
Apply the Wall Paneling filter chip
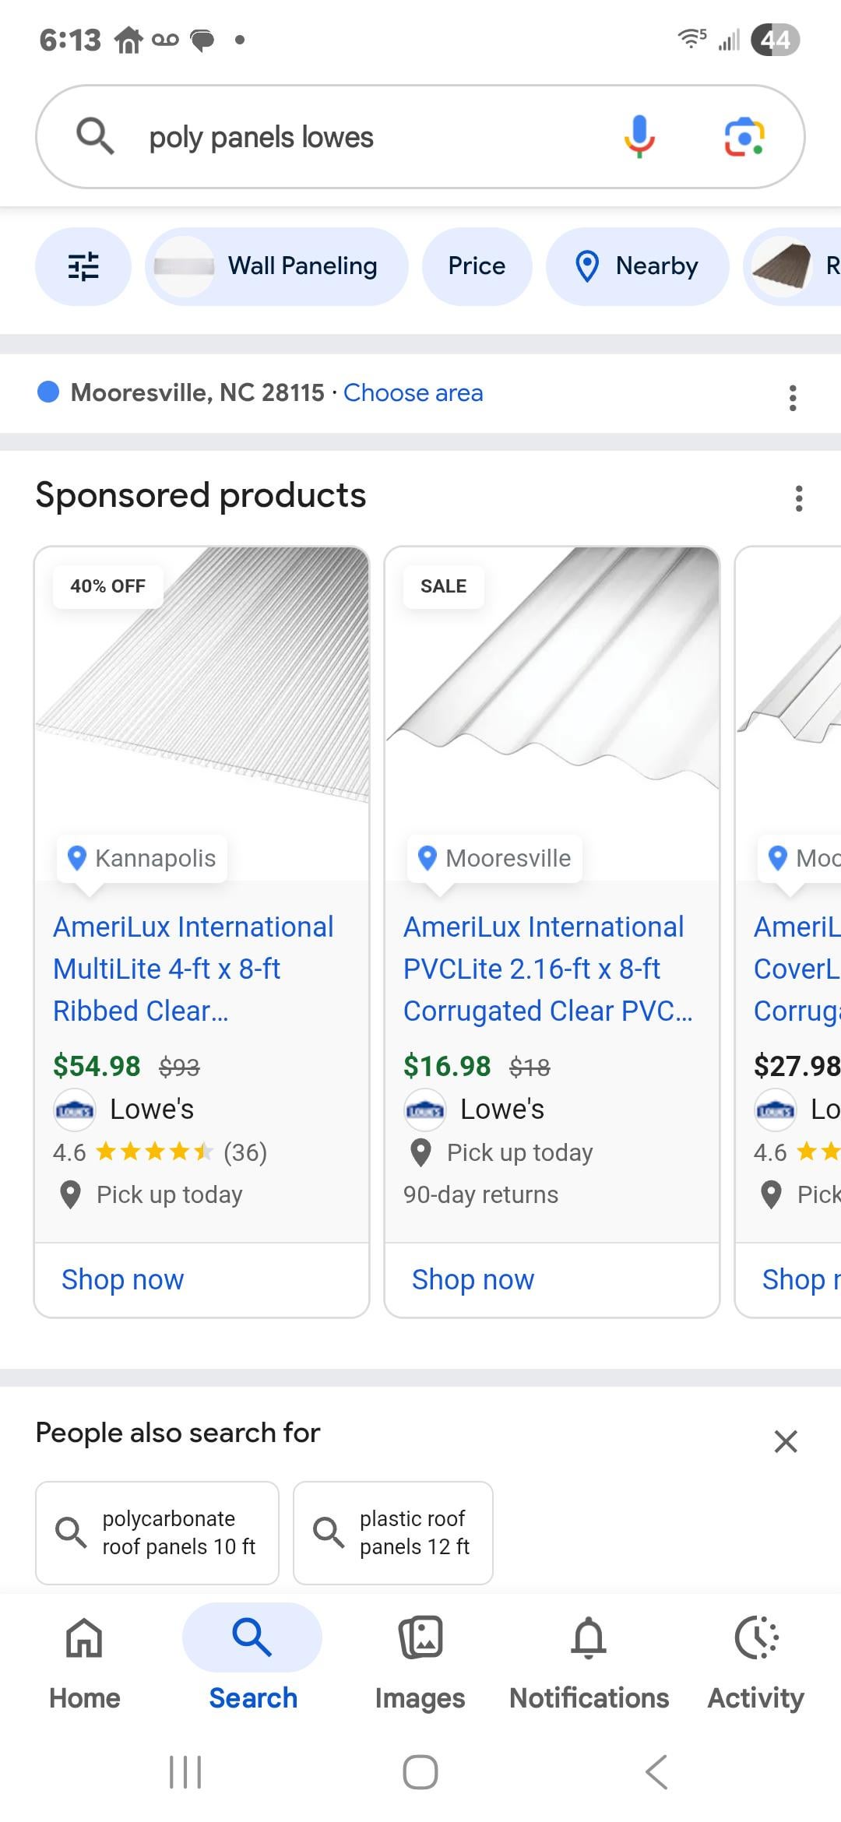tap(276, 266)
